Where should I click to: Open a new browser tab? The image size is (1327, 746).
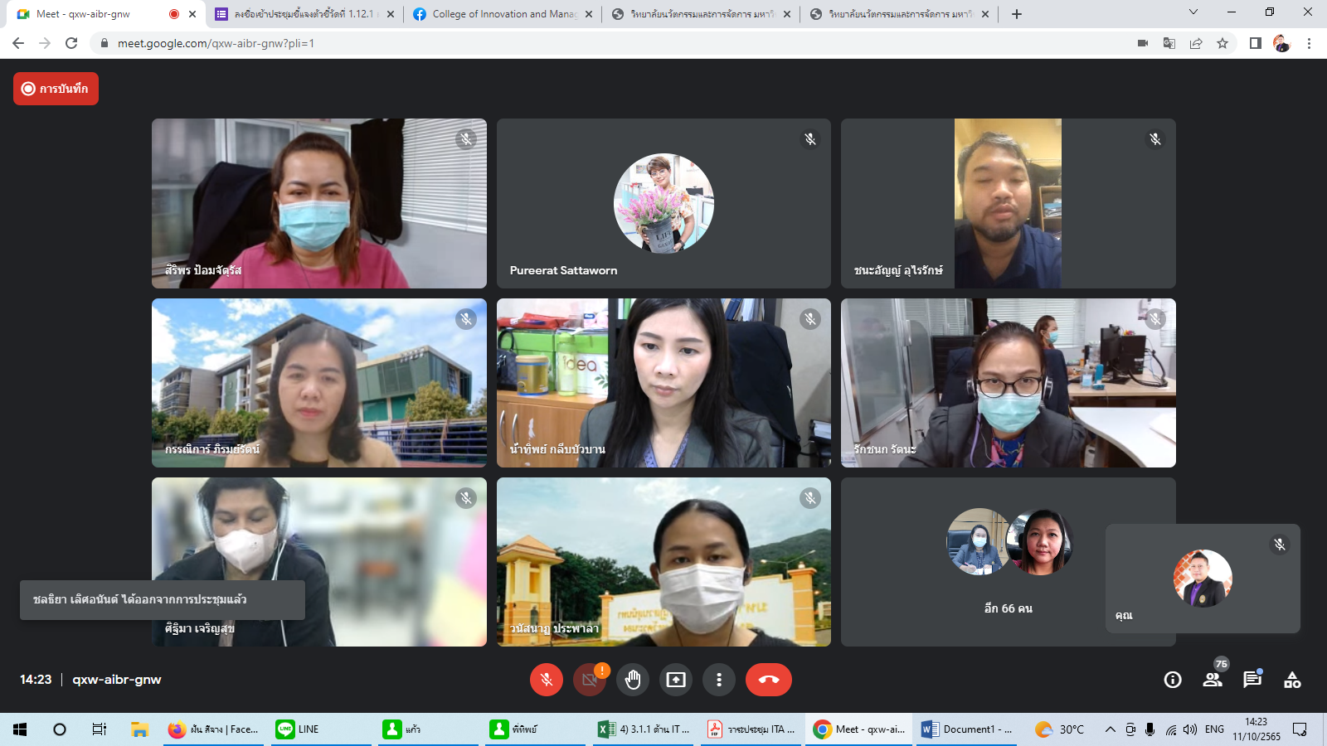pos(1017,14)
